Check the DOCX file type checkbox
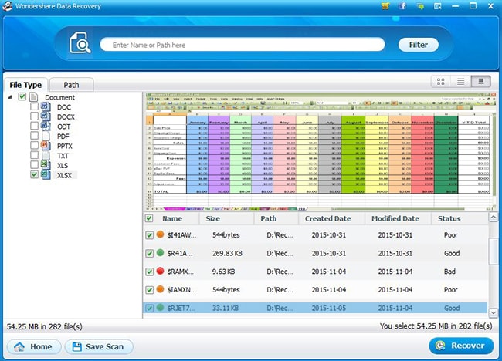This screenshot has width=502, height=361. [x=34, y=116]
